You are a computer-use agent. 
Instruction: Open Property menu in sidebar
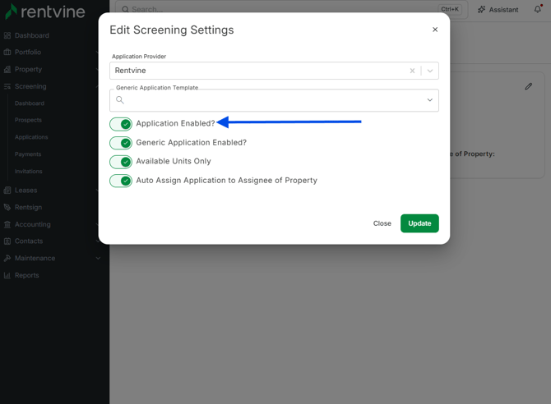(28, 69)
